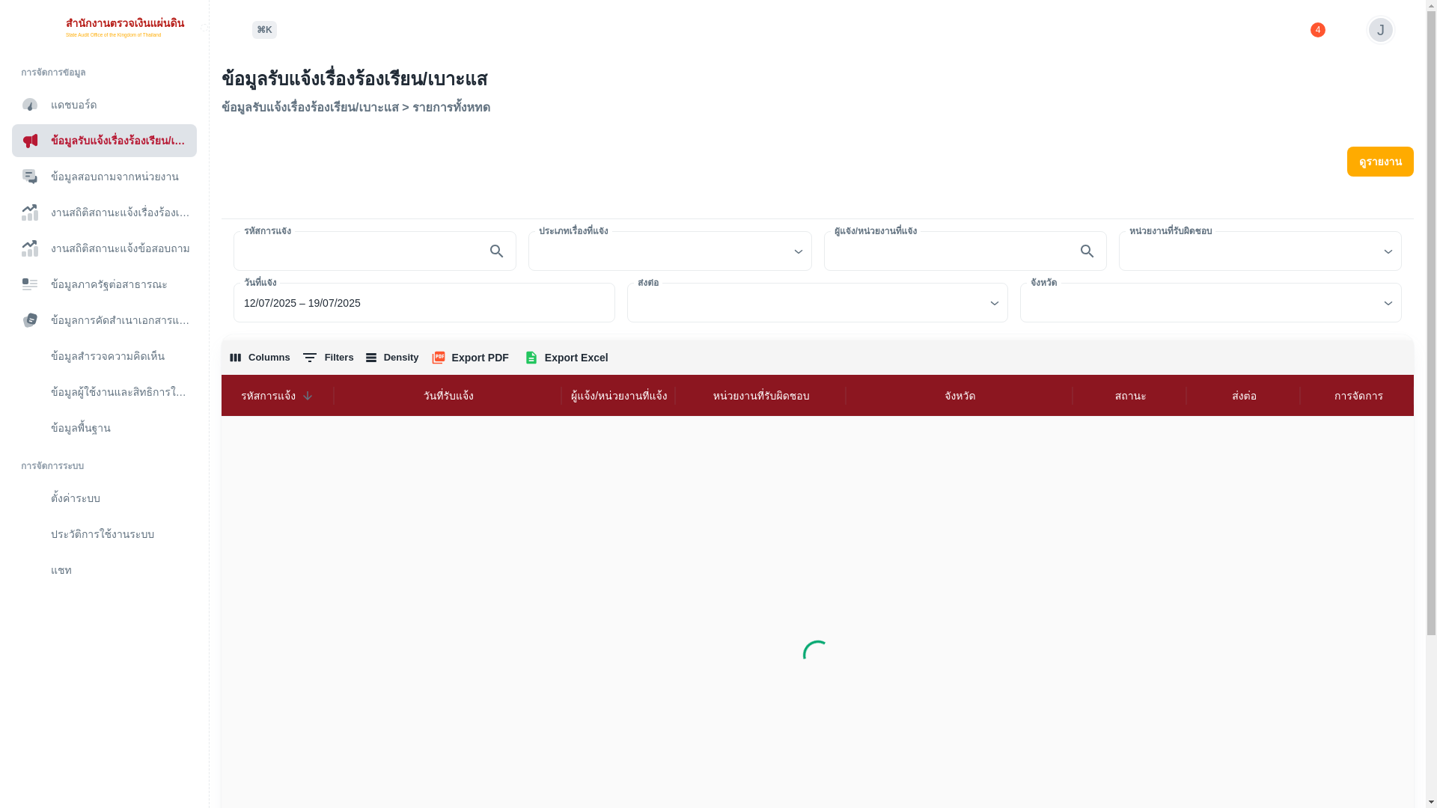The height and width of the screenshot is (808, 1437).
Task: Click the ดูรายงาน report button
Action: (1380, 162)
